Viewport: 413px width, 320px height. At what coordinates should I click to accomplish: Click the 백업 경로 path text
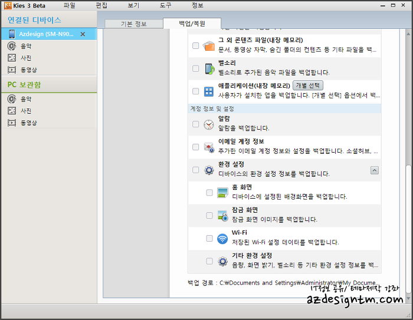pyautogui.click(x=283, y=283)
